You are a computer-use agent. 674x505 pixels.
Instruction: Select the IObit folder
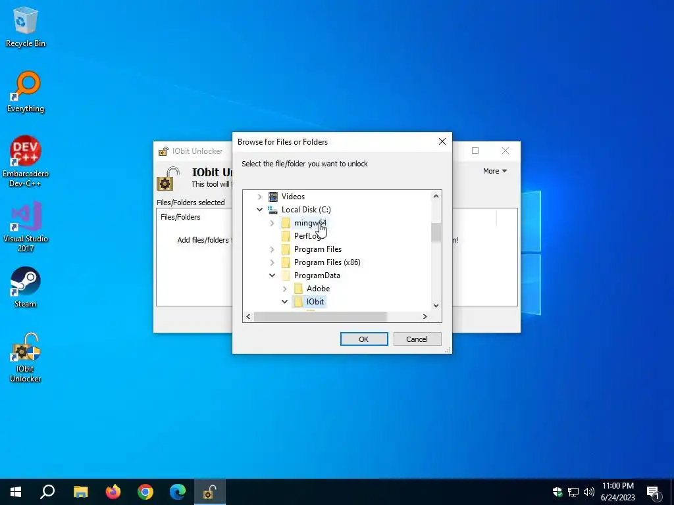315,301
